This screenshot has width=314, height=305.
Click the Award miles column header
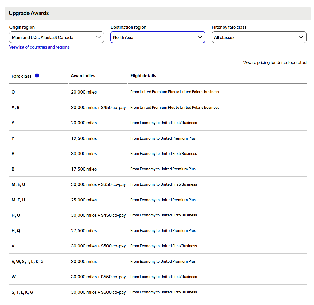point(83,76)
